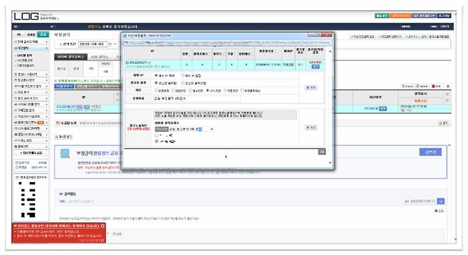Expand the LOG 블로그마케팅 sidebar arrow
Viewport: 468px width, 255px height.
pyautogui.click(x=47, y=128)
